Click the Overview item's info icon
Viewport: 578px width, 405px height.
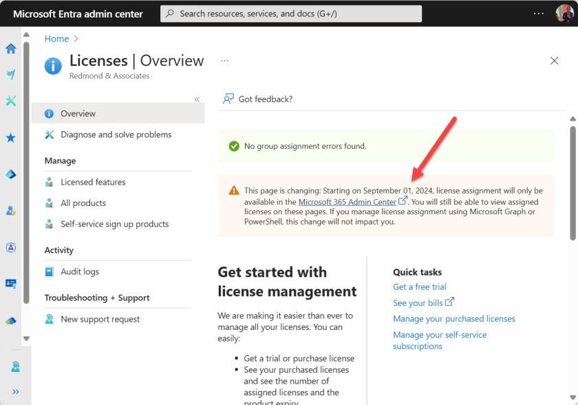(x=49, y=114)
